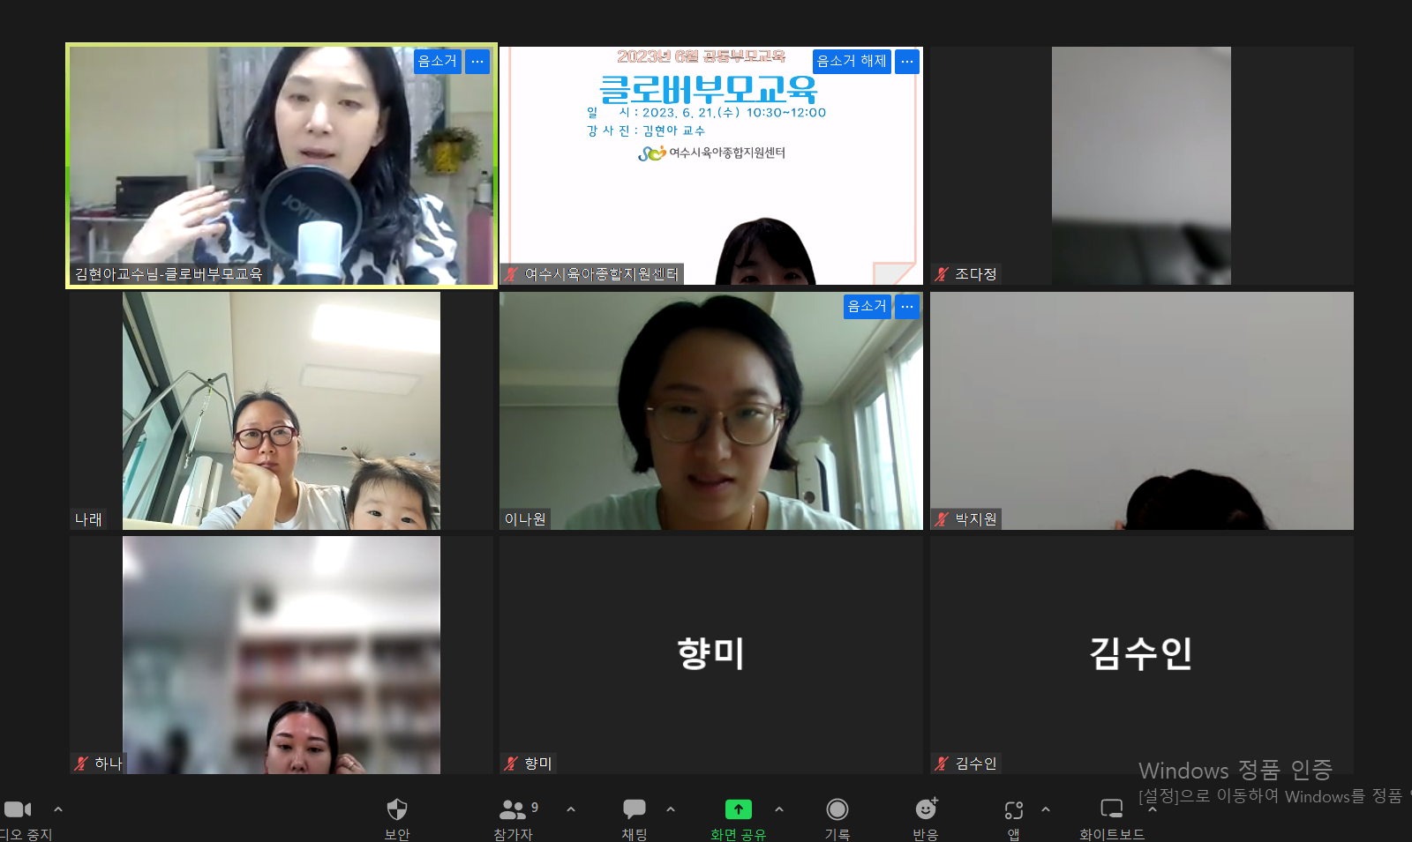Image resolution: width=1412 pixels, height=842 pixels.
Task: Click the muted mic icon next to 하나
Action: point(81,764)
